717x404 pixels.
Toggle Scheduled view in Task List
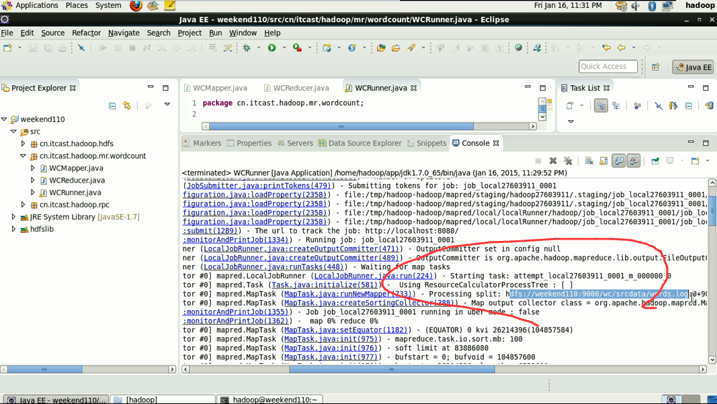pyautogui.click(x=616, y=105)
